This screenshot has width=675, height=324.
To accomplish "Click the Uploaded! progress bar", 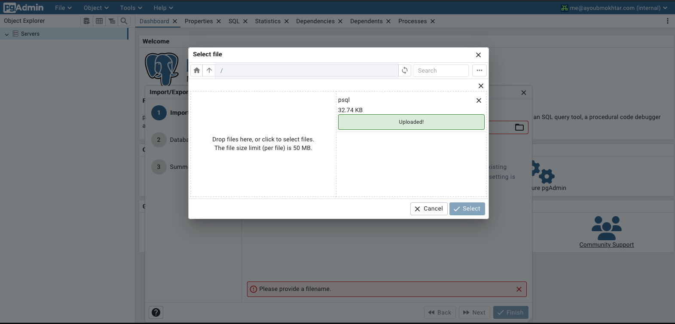I will 411,122.
